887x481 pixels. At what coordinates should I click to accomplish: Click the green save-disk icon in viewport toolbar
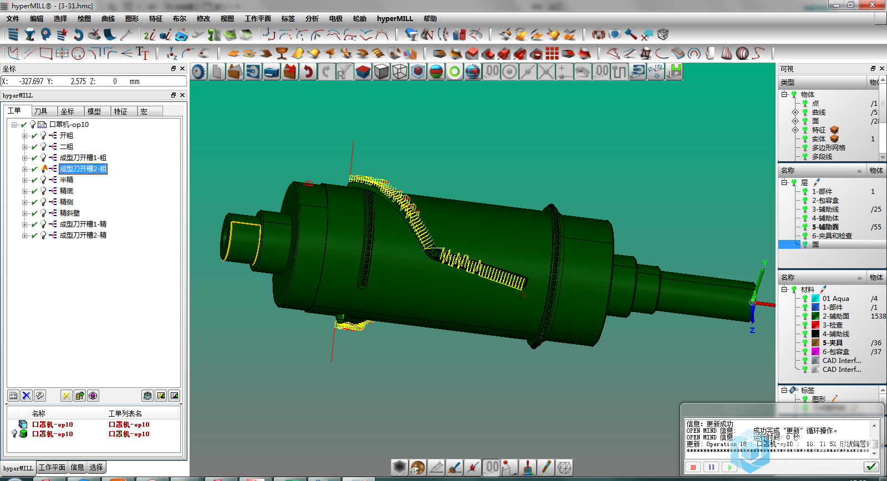pyautogui.click(x=675, y=71)
